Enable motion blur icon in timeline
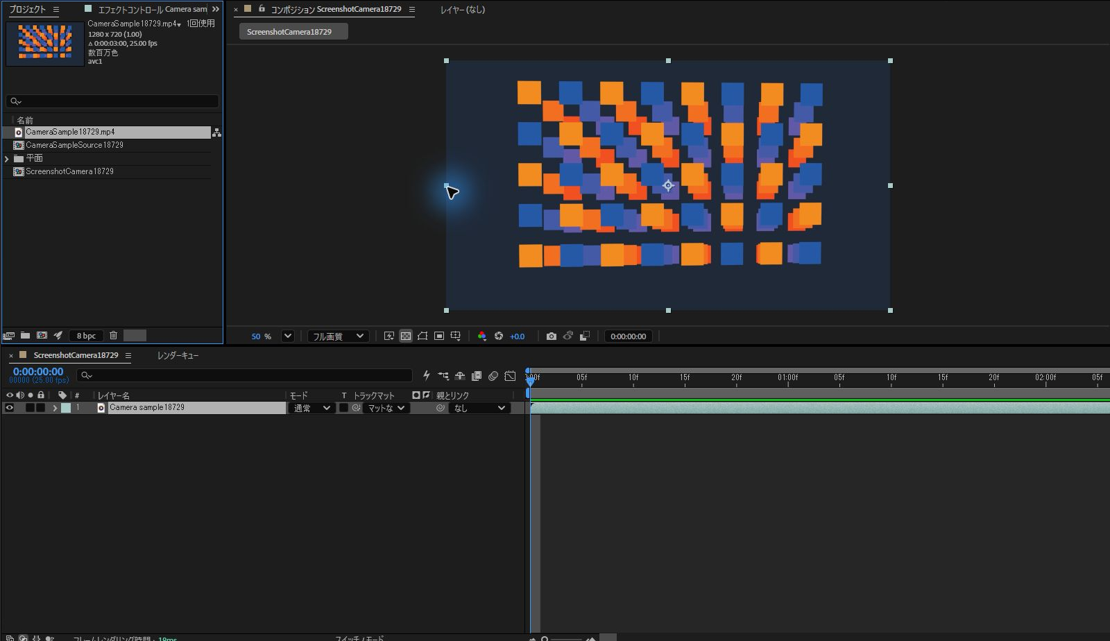This screenshot has height=641, width=1110. [493, 375]
